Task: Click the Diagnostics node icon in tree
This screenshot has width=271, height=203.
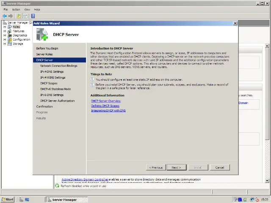Action: pyautogui.click(x=10, y=36)
